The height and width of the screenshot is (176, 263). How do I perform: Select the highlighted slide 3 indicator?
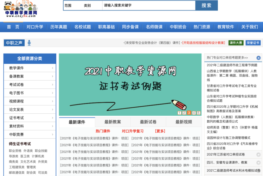coord(189,113)
